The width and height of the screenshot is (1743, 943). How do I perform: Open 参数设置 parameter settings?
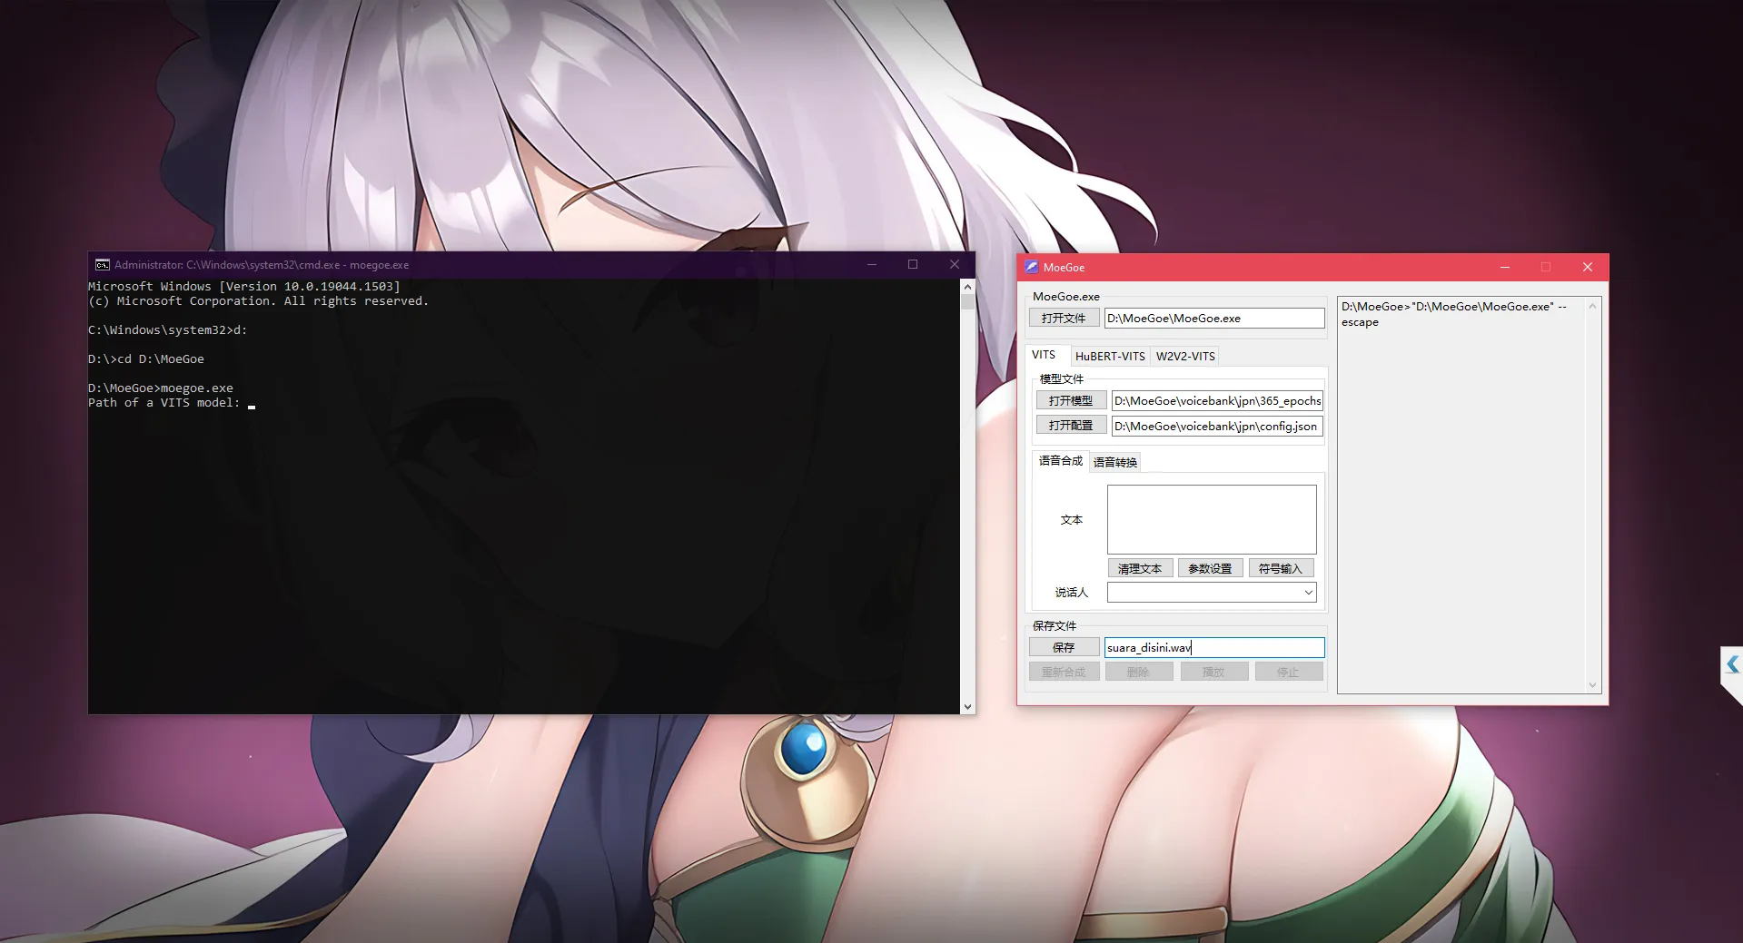click(1210, 568)
